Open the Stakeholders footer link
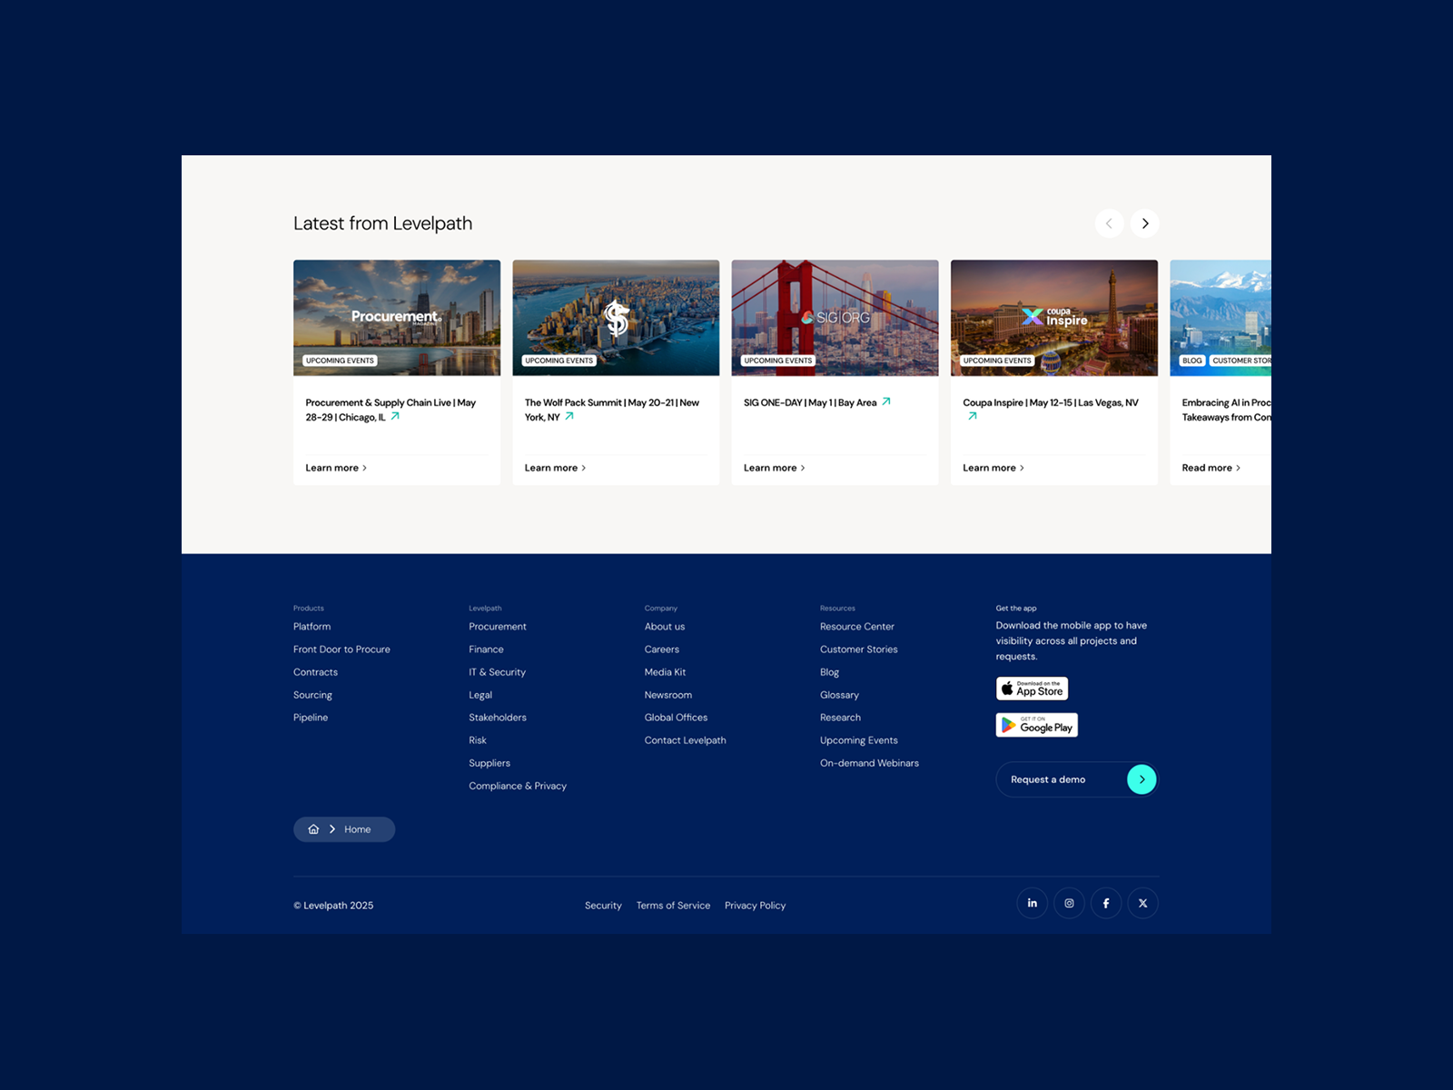Screen dimensions: 1453x1090 point(498,718)
